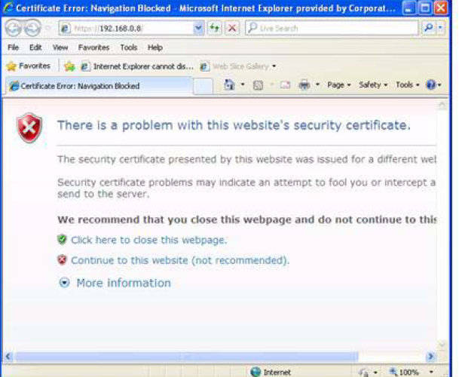This screenshot has width=459, height=377.
Task: Click Add to Favorites Bar icon
Action: coord(69,66)
